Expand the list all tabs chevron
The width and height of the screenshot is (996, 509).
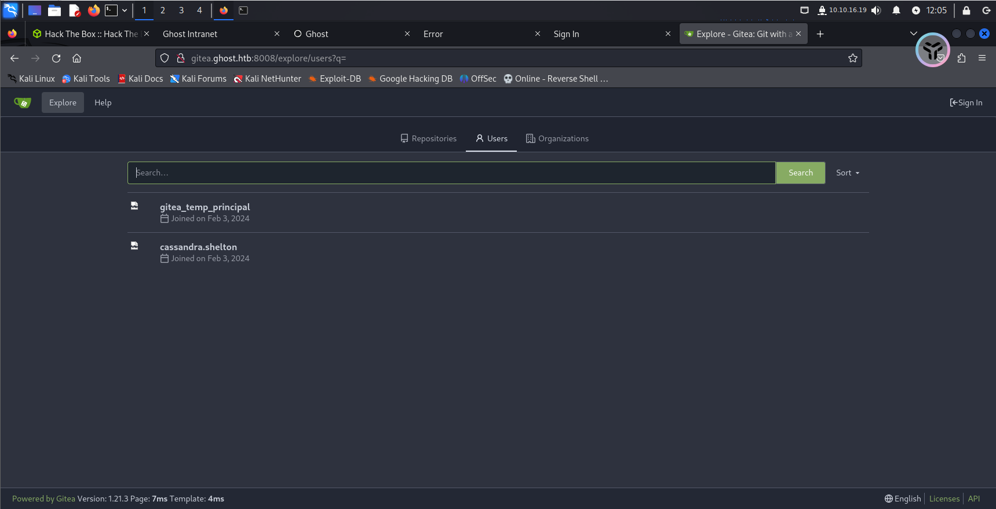click(913, 34)
